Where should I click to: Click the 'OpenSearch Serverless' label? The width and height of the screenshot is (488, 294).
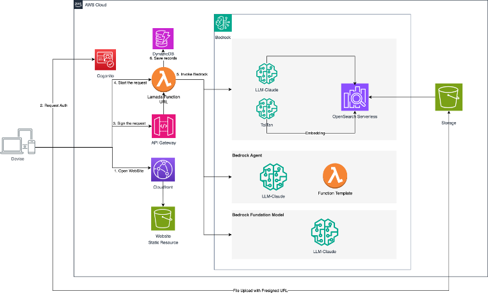(355, 117)
